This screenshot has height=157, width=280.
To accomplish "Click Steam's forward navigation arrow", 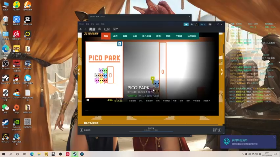I will [85, 29].
